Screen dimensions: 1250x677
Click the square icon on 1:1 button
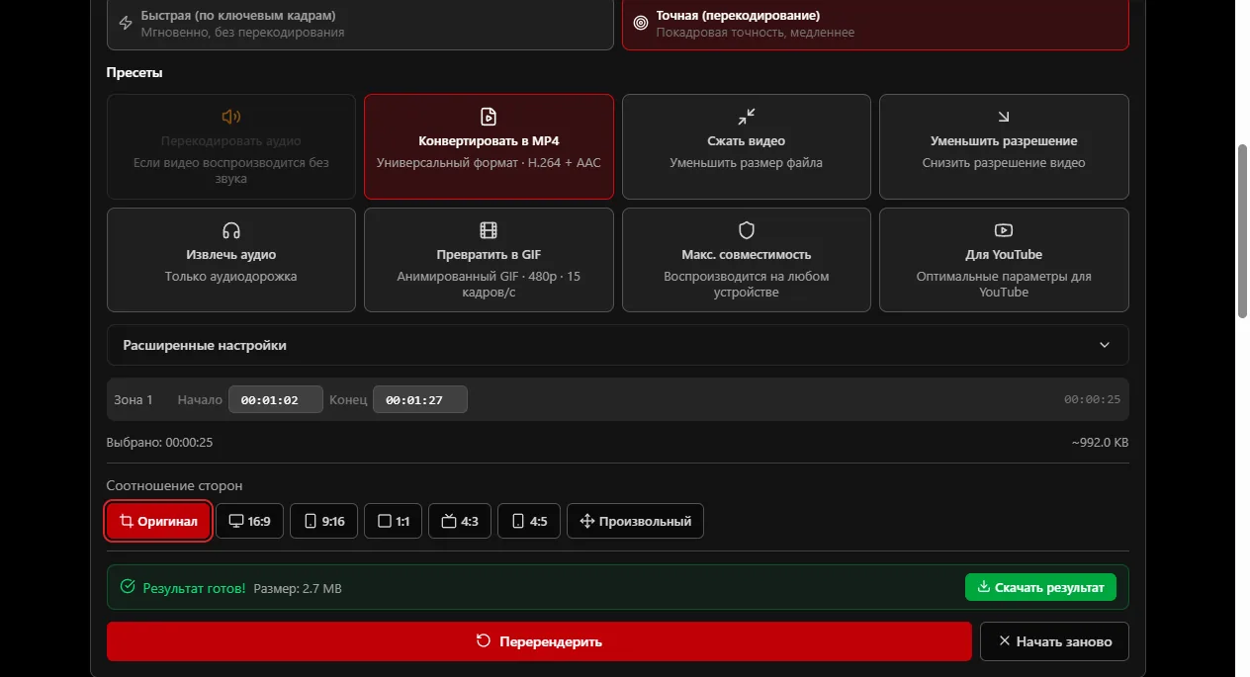point(385,521)
